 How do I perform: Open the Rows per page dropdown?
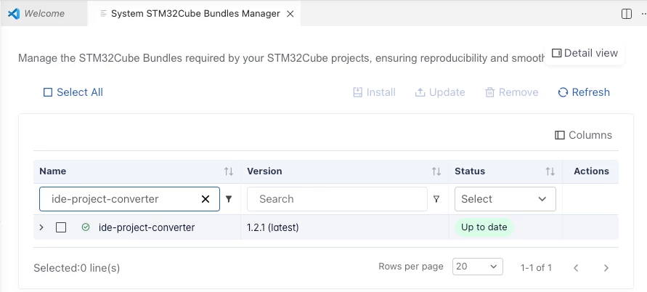click(477, 267)
